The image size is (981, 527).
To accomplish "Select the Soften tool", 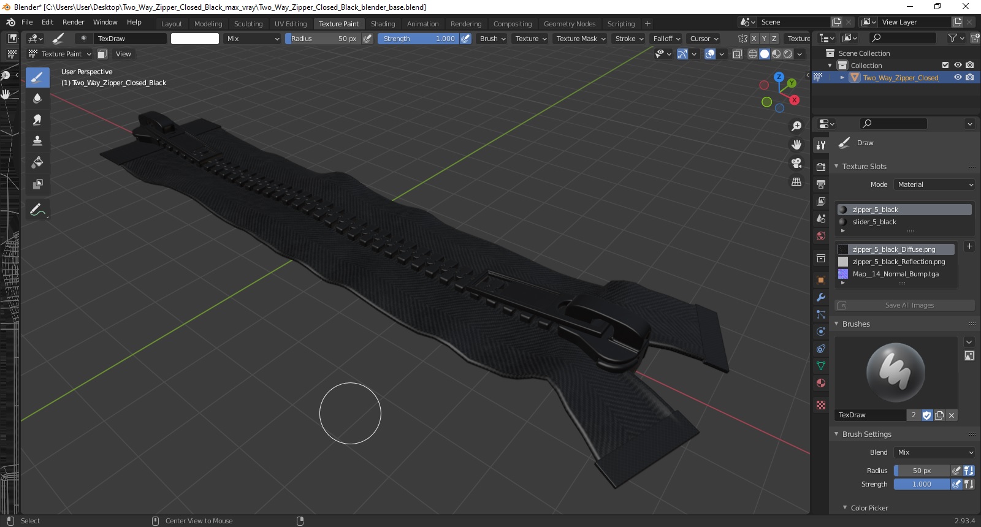I will click(37, 99).
